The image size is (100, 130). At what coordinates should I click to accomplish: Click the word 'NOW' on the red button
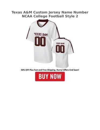(x=56, y=76)
